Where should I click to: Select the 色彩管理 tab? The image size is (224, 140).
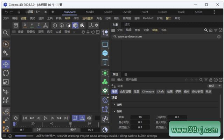coord(125,92)
